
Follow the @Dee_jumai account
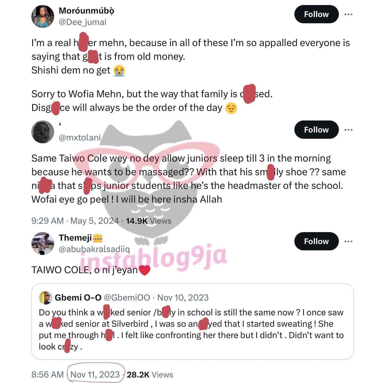tap(316, 14)
